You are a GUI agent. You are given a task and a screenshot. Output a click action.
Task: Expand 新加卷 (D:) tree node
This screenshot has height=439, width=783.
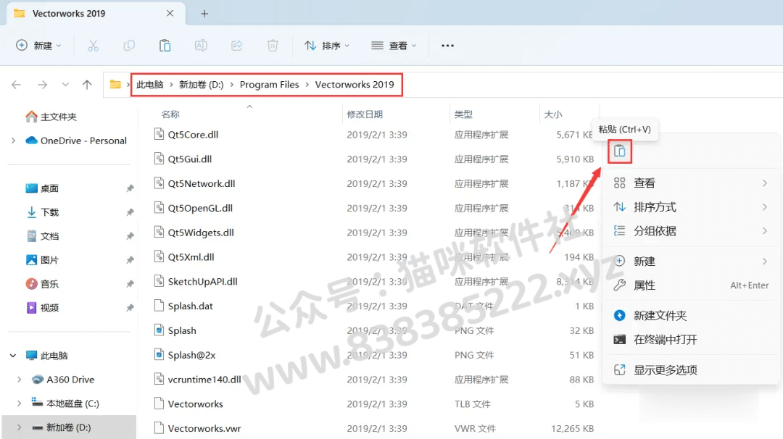pyautogui.click(x=20, y=427)
